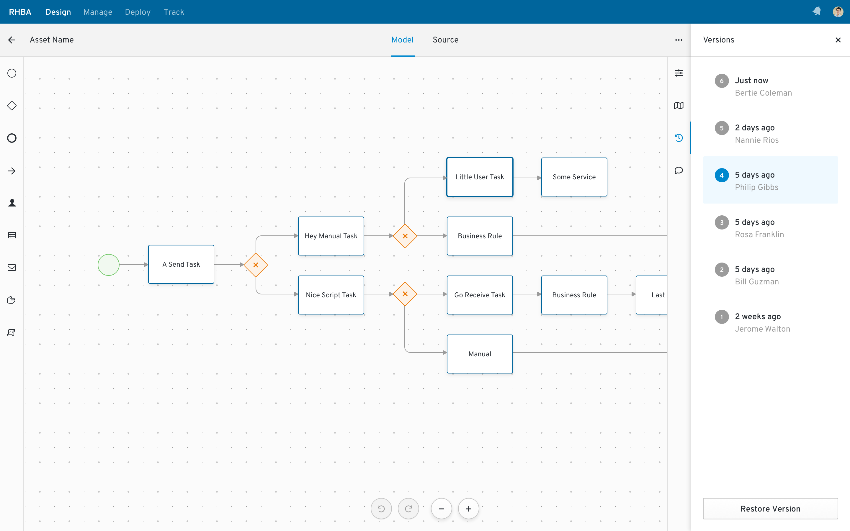850x531 pixels.
Task: Open the minimap panel icon
Action: (679, 106)
